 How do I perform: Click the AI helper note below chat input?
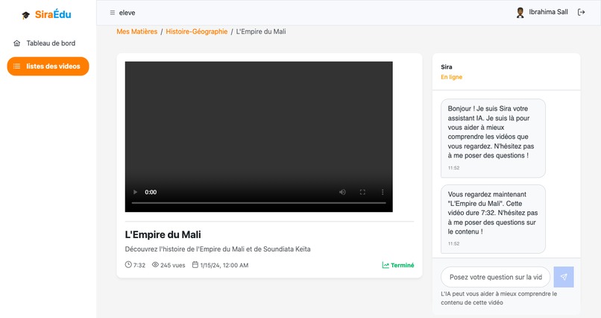point(499,298)
